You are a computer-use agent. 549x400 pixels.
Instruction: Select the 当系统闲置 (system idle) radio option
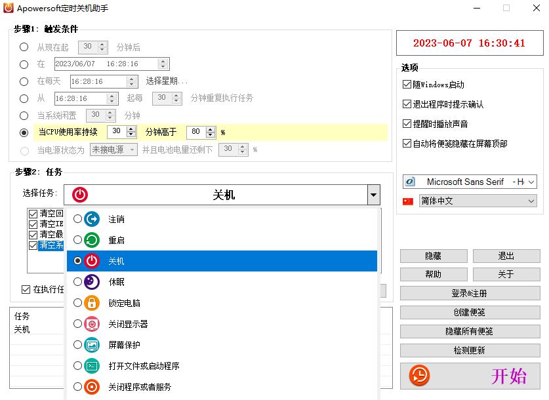(24, 115)
